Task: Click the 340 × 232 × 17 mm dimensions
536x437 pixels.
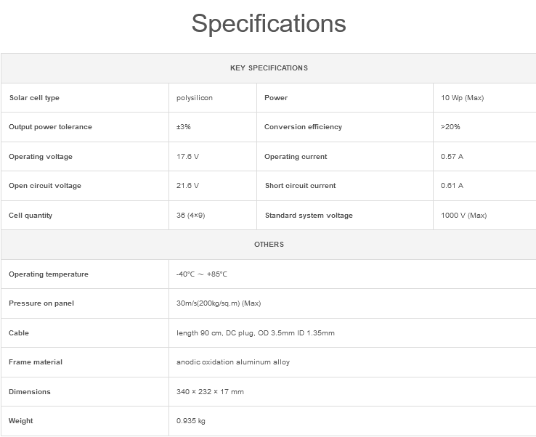Action: coord(210,391)
